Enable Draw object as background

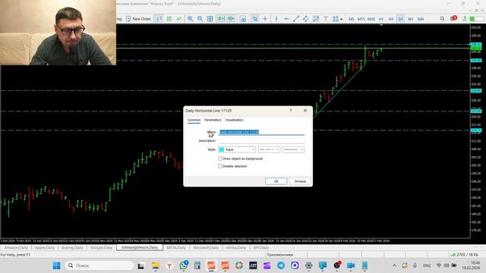220,158
